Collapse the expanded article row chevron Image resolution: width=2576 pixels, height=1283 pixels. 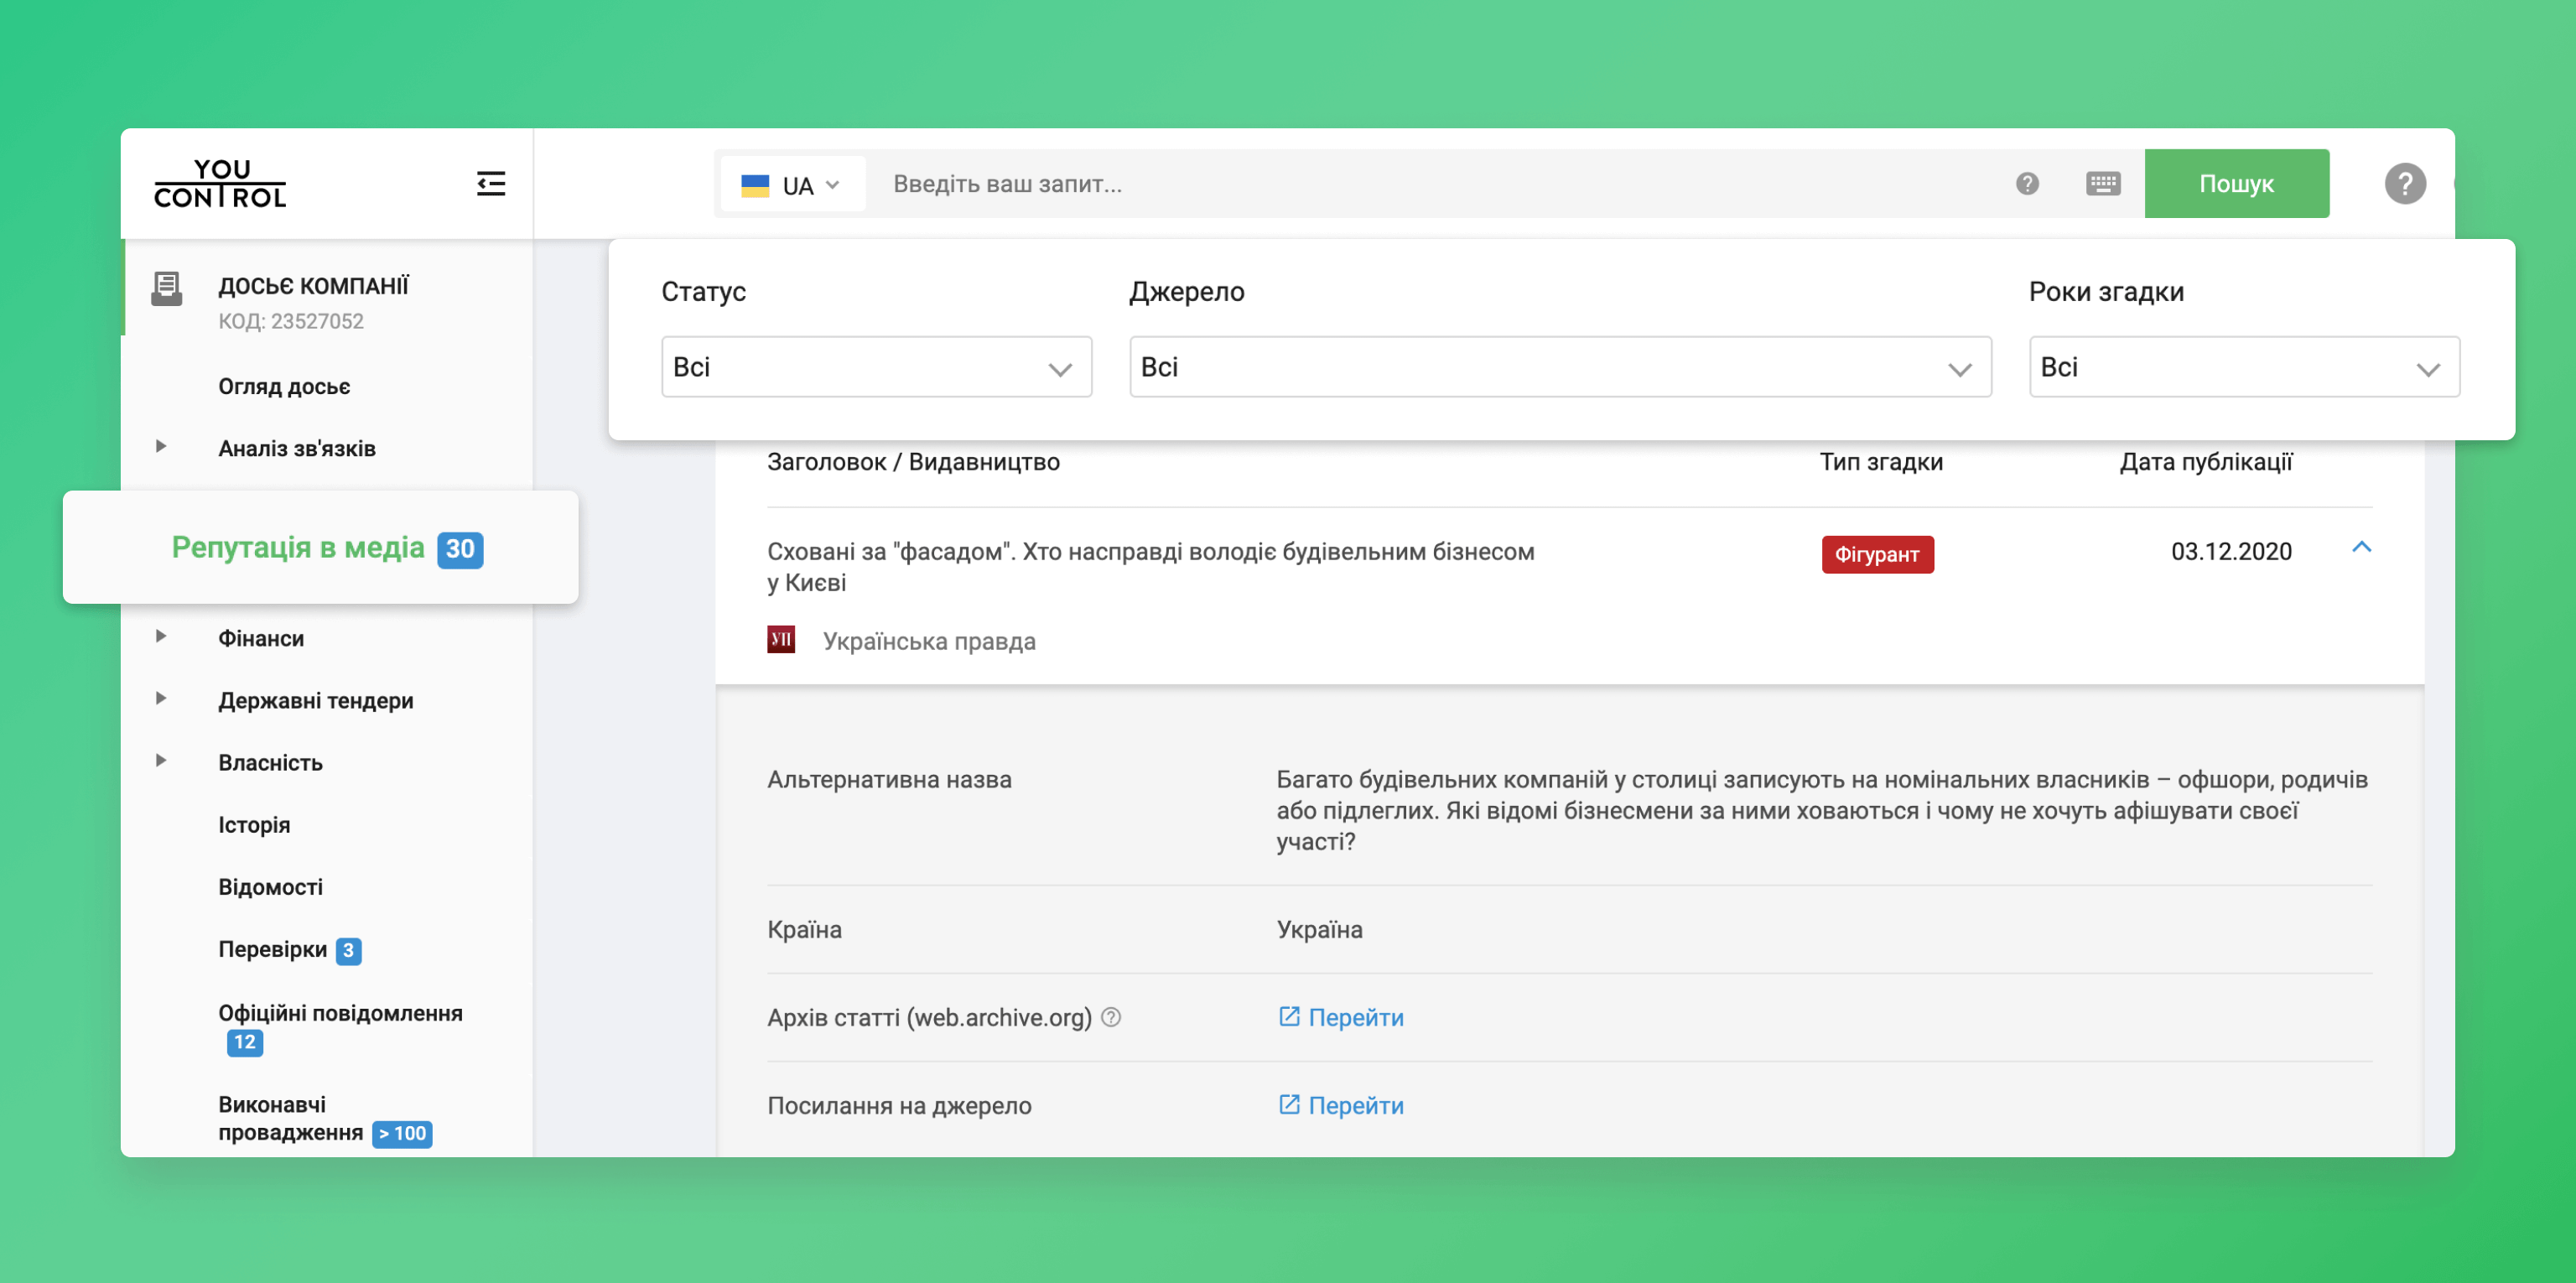click(2361, 547)
